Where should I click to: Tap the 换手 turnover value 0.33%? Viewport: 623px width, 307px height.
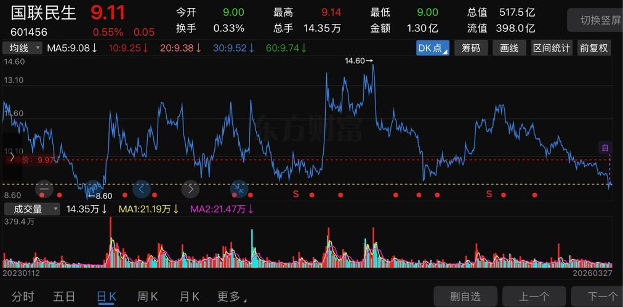click(x=229, y=28)
